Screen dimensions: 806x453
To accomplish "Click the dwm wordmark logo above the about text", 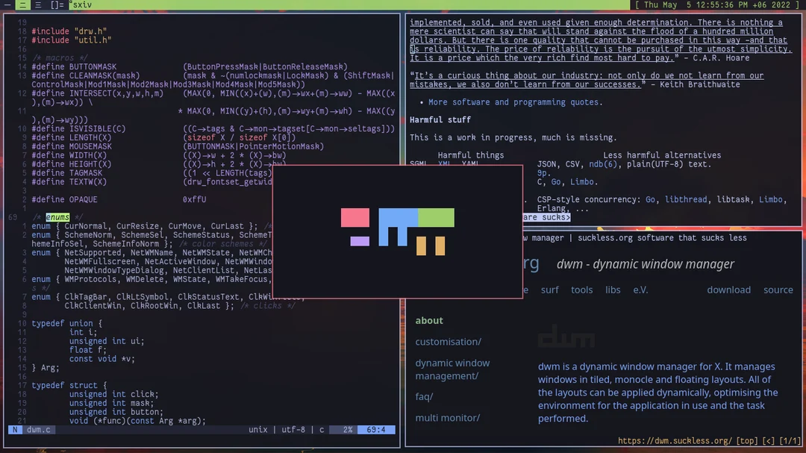I will tap(566, 336).
